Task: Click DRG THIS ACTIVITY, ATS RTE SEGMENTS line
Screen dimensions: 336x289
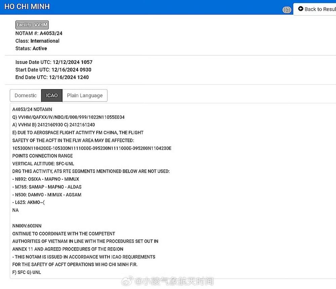Action: (x=91, y=171)
